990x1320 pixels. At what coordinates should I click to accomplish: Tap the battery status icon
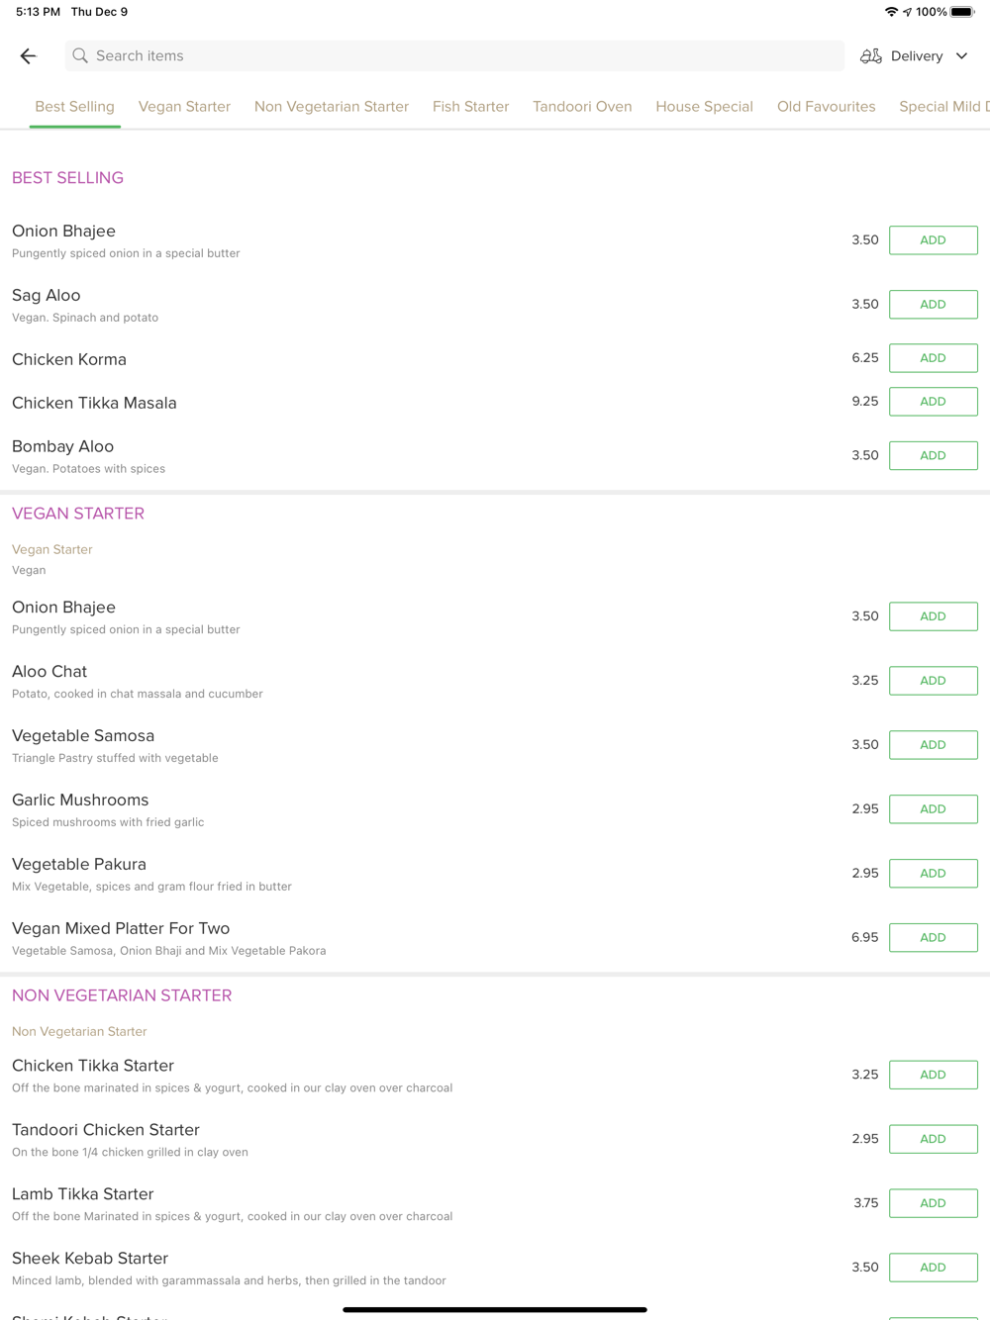coord(962,12)
